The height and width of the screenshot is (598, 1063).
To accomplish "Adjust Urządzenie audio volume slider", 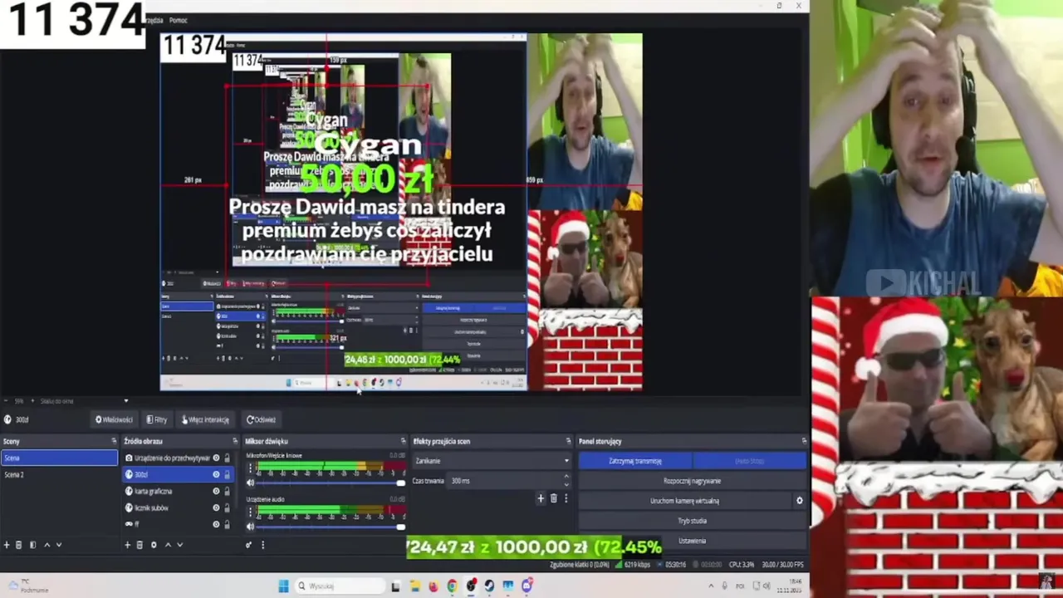I will coord(331,527).
